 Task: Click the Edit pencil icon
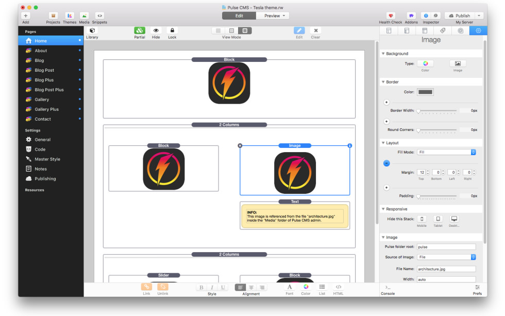pos(299,30)
